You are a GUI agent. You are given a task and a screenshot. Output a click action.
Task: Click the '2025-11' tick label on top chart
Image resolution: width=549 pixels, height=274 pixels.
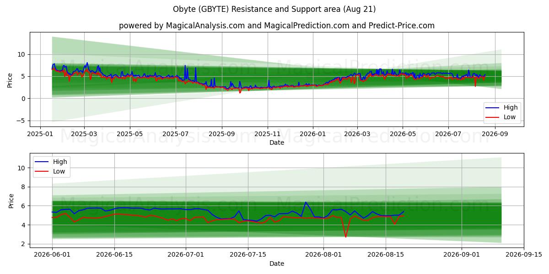coord(268,134)
